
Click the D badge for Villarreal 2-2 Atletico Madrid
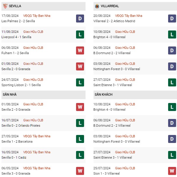pos(172,19)
